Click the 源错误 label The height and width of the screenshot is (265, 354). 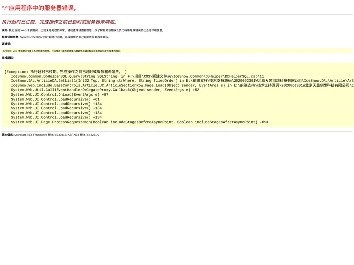pyautogui.click(x=6, y=44)
